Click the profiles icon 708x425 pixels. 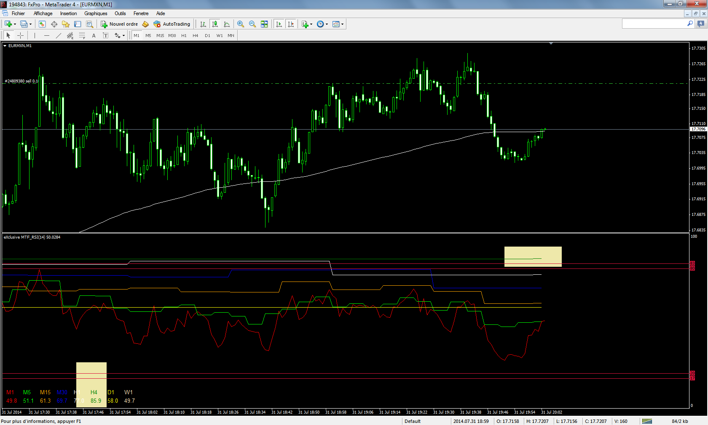click(24, 24)
